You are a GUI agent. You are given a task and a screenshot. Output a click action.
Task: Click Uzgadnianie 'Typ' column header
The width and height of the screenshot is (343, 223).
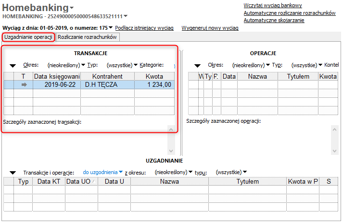23,181
